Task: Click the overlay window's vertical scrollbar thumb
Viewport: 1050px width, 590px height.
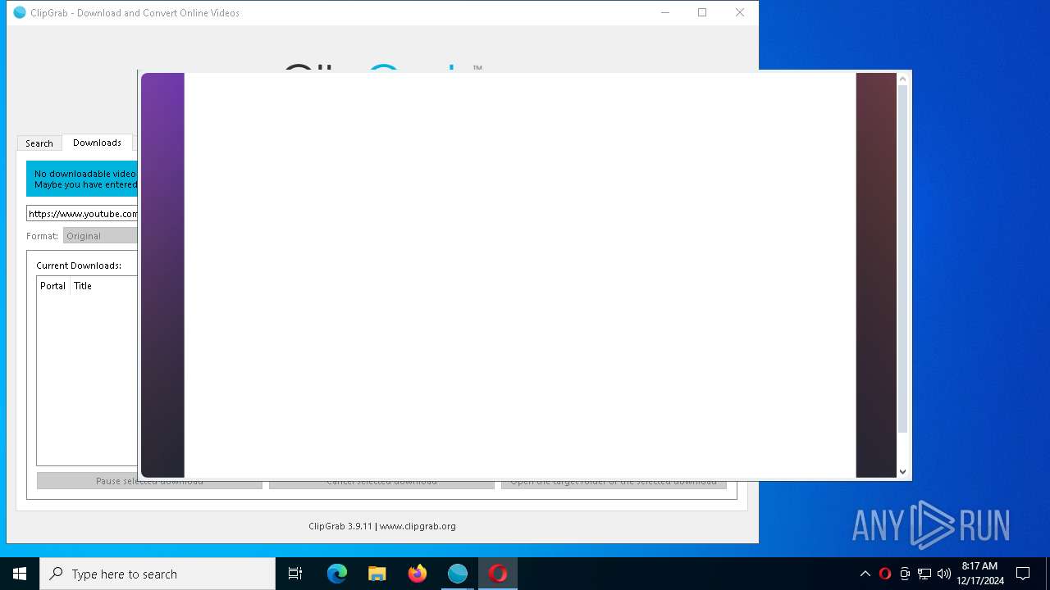Action: click(x=902, y=259)
